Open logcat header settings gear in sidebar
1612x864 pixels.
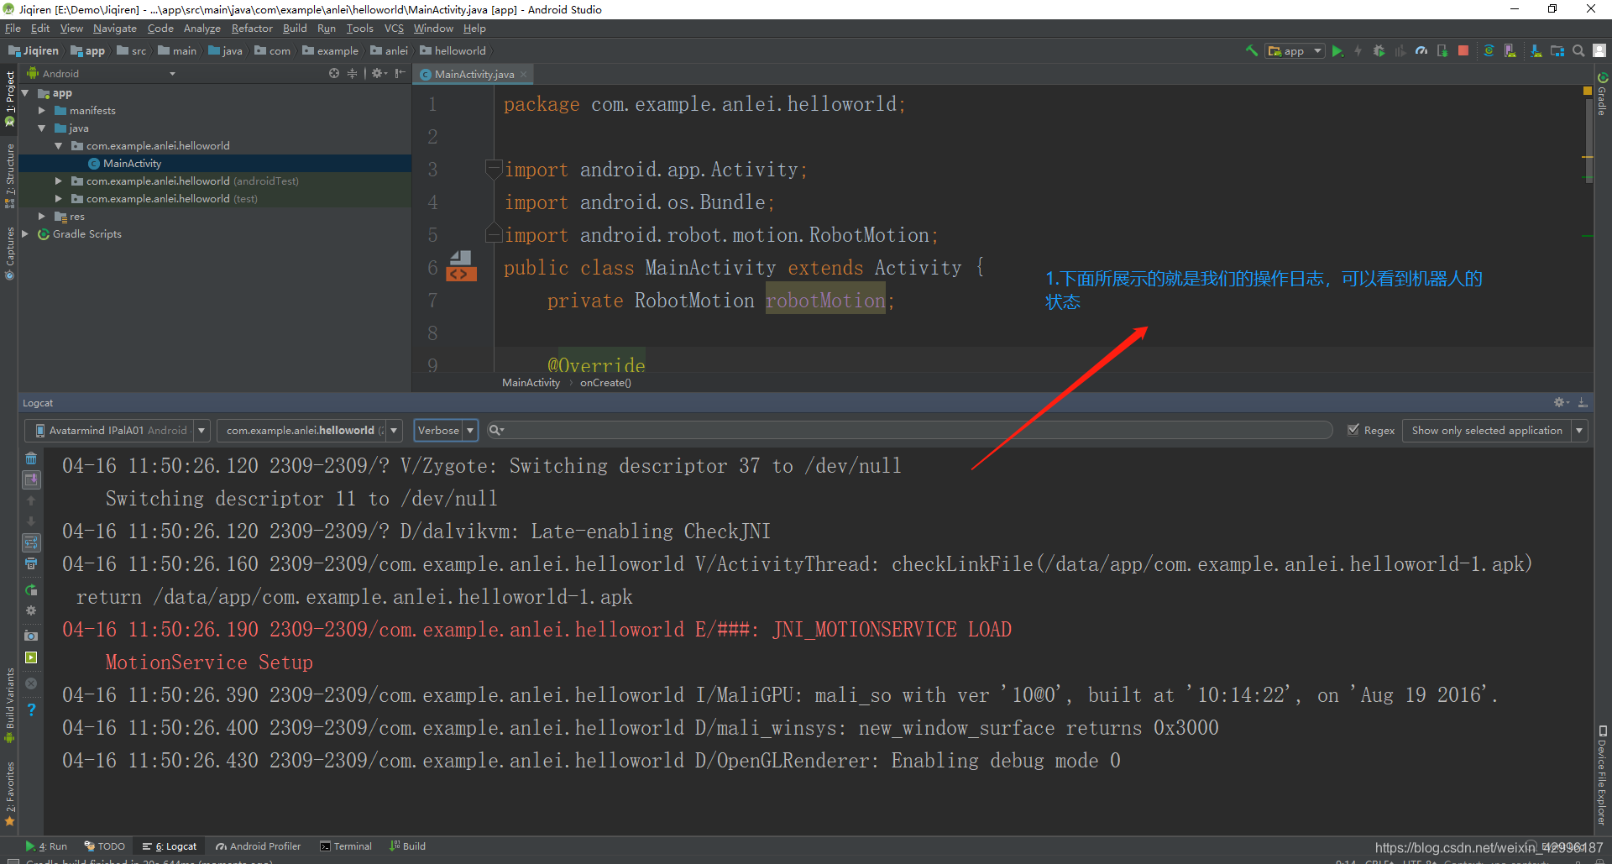31,610
